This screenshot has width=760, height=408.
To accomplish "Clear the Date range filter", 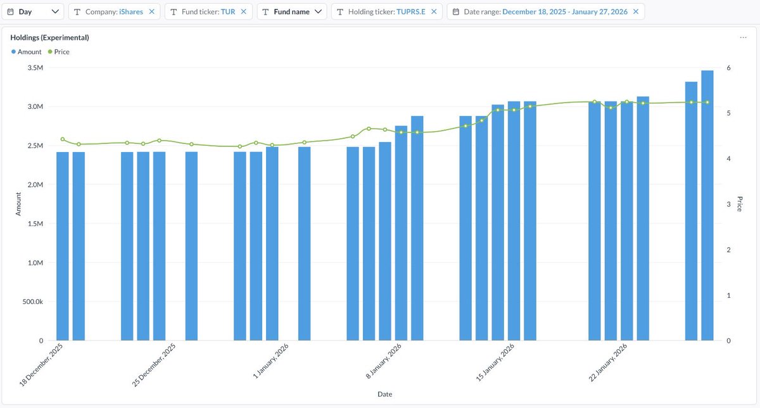I will coord(636,11).
